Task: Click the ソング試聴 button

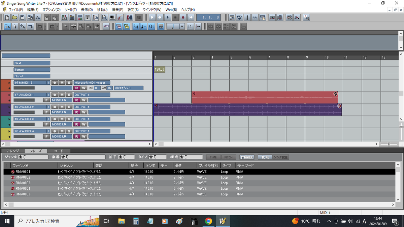Action: (x=281, y=157)
